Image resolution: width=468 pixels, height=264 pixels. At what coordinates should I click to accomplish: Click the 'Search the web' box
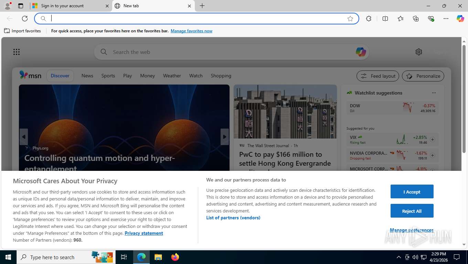[x=231, y=52]
